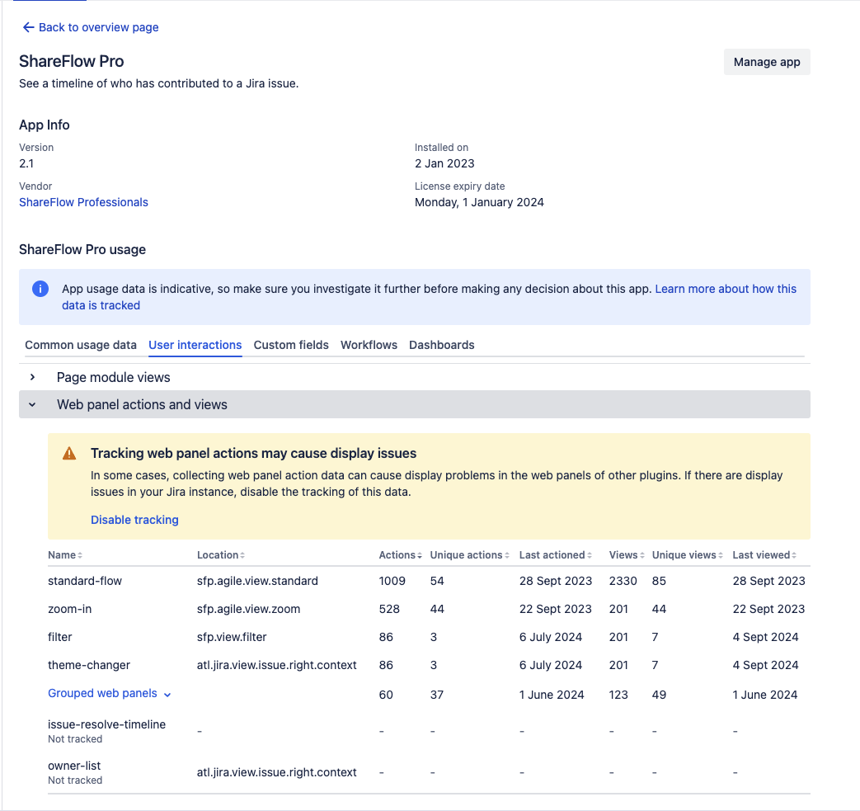Open Learn more about data tracking link
The image size is (860, 811).
[725, 289]
